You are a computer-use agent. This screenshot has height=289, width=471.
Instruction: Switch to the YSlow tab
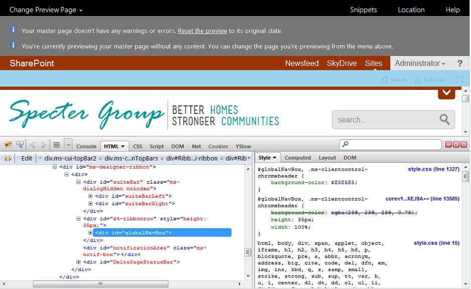point(244,147)
